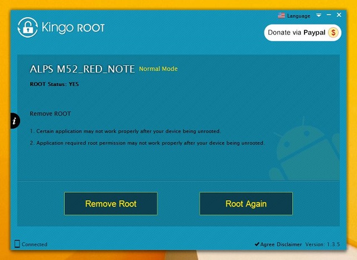This screenshot has width=357, height=260.
Task: Close the Kingo ROOT window
Action: click(339, 15)
